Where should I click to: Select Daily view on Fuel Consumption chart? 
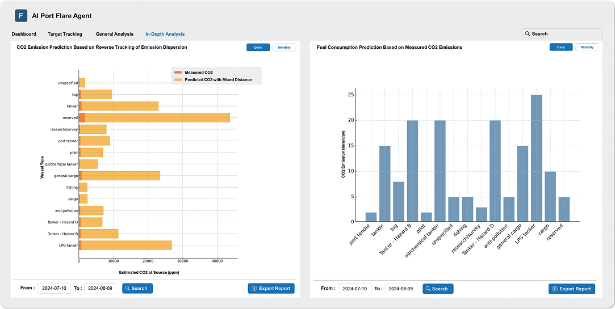(x=560, y=48)
